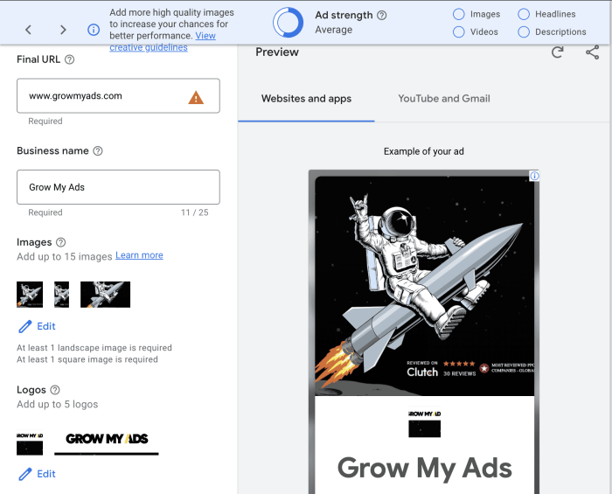This screenshot has height=494, width=612.
Task: Click the astronaut rocket image in ad preview
Action: tap(425, 286)
